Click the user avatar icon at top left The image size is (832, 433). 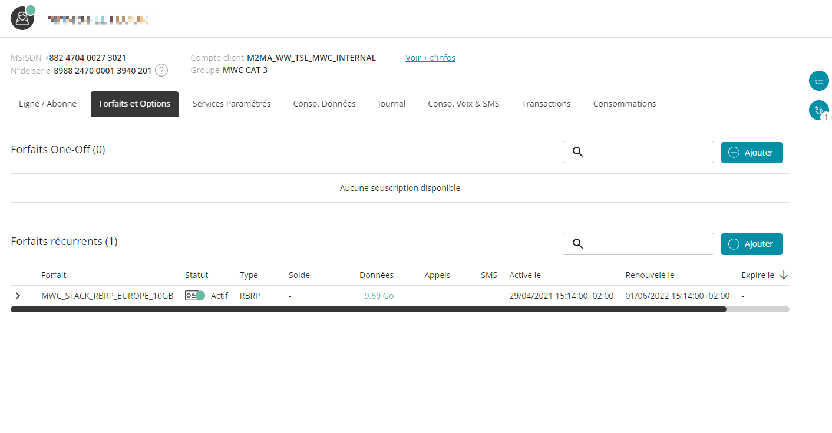click(x=22, y=18)
